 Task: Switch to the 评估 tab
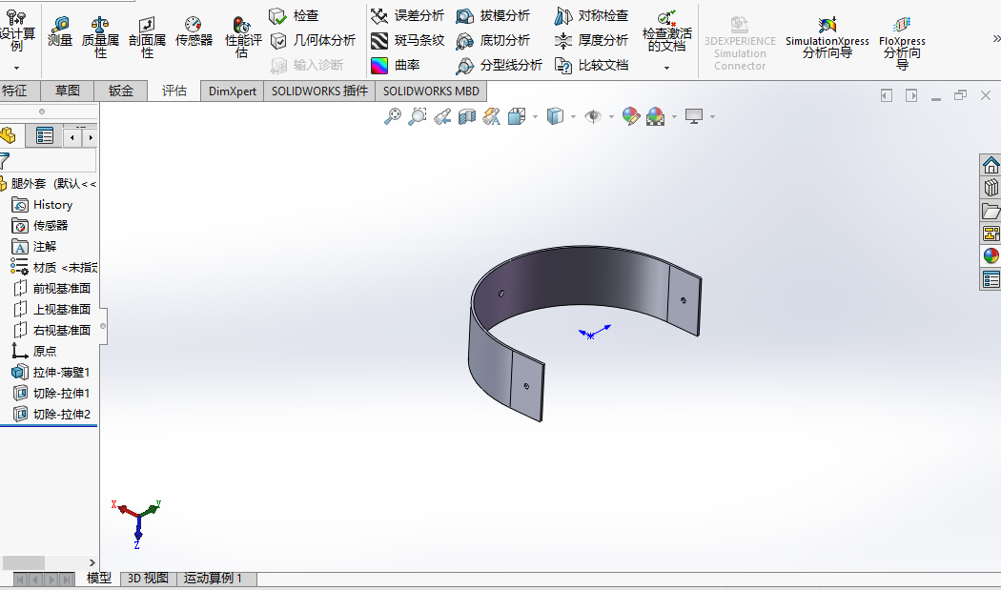point(174,91)
